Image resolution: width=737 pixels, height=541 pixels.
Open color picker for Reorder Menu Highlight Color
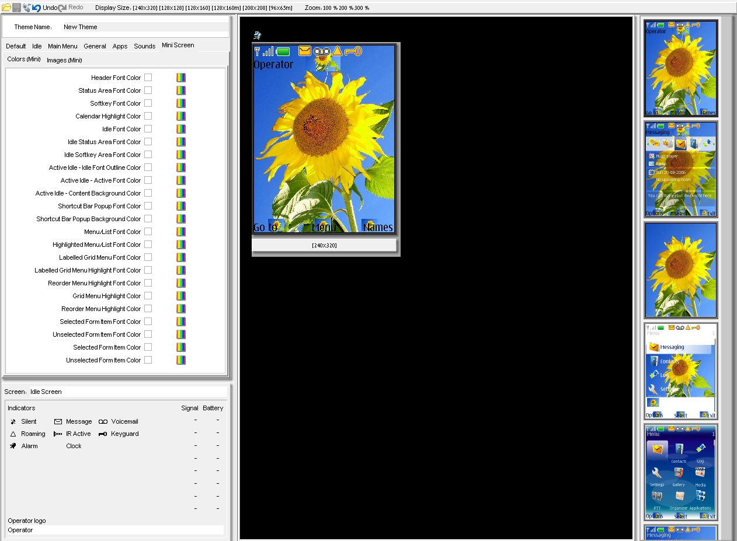(181, 309)
